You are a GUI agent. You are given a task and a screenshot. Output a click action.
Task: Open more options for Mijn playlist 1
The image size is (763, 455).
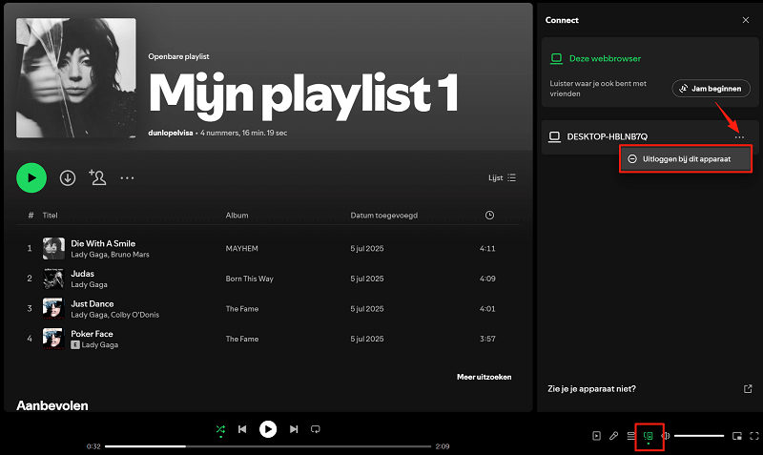(127, 178)
